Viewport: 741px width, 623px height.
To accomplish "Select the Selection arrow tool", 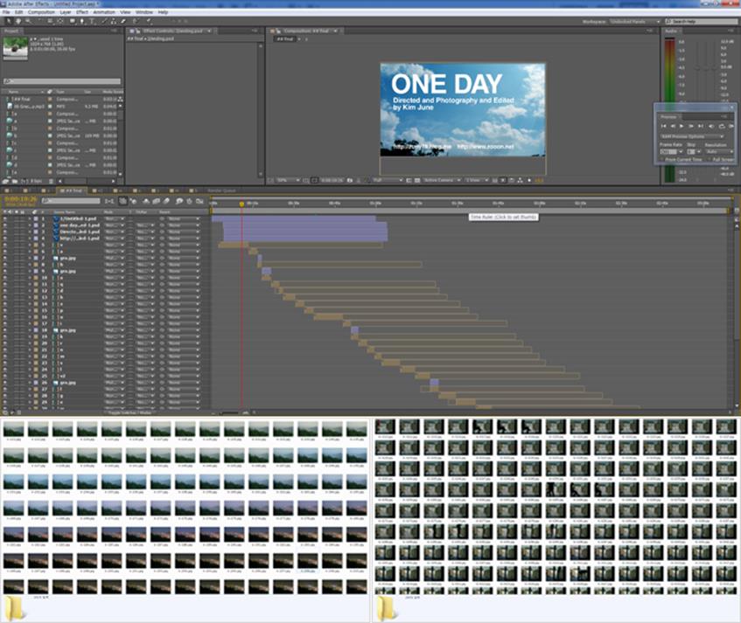I will click(9, 21).
